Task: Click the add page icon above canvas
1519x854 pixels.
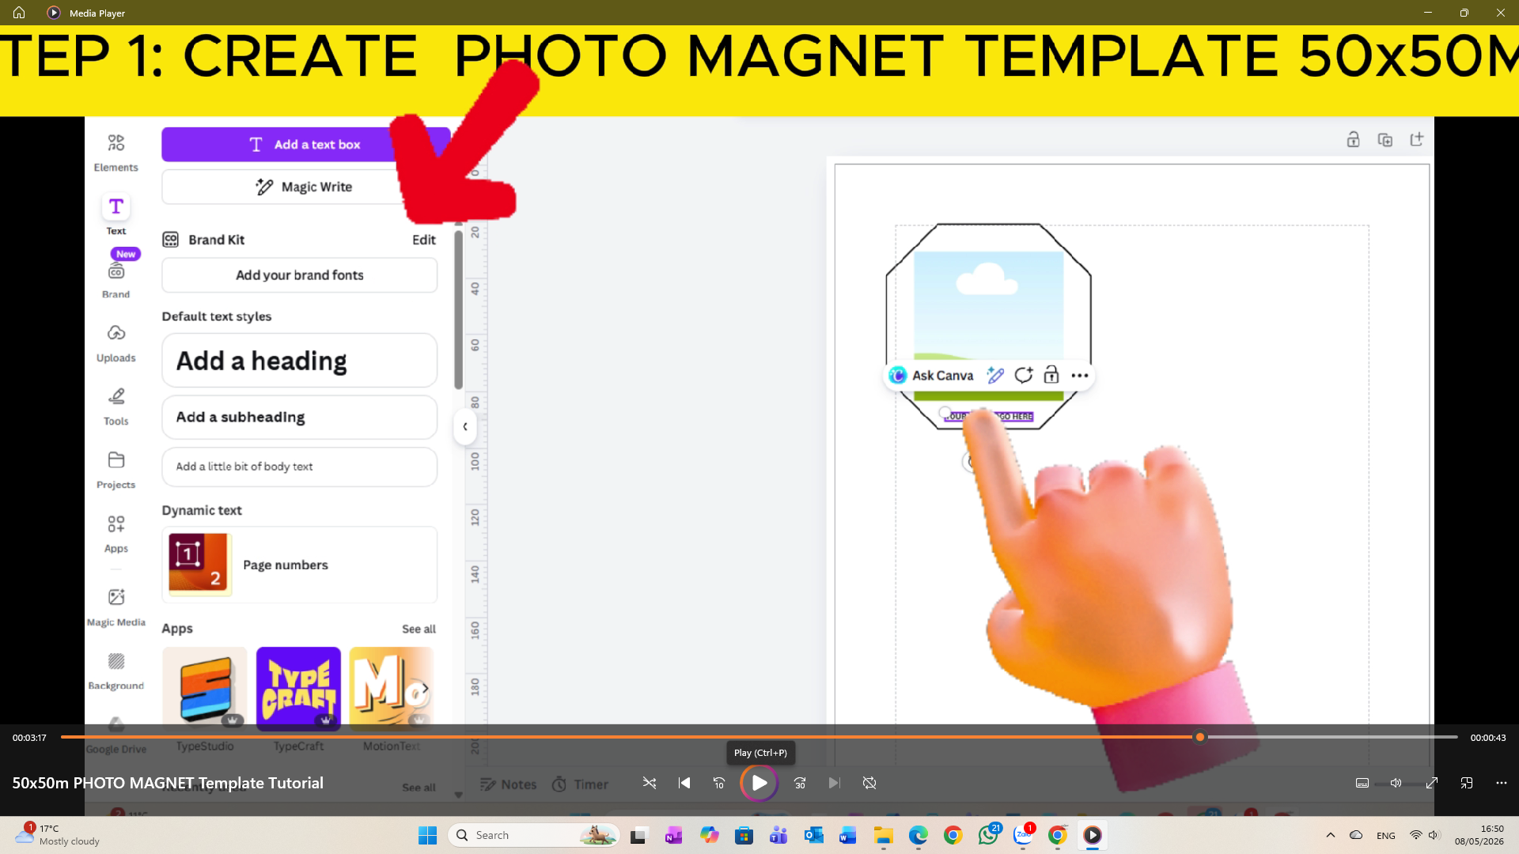Action: pyautogui.click(x=1416, y=140)
